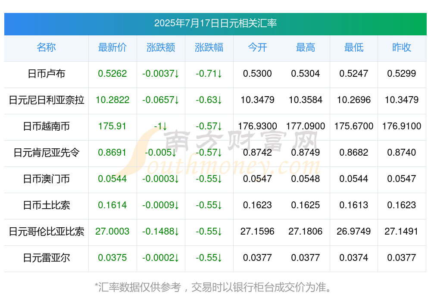Click the 日元尼日利亚奈拉 row name

click(46, 100)
